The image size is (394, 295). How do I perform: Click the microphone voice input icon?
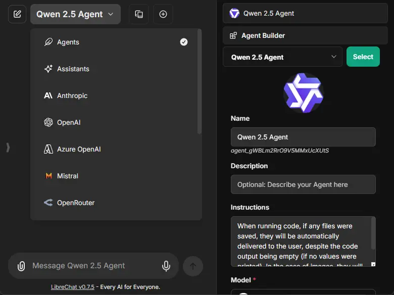(x=166, y=266)
